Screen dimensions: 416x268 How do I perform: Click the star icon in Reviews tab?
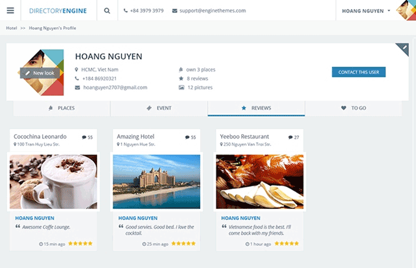point(244,108)
